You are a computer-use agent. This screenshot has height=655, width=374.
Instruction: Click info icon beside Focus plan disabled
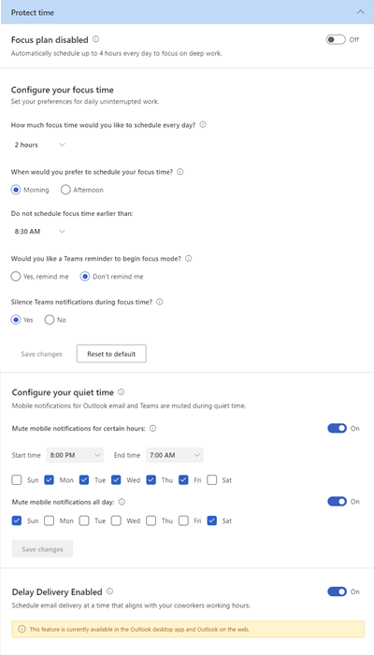coord(95,39)
